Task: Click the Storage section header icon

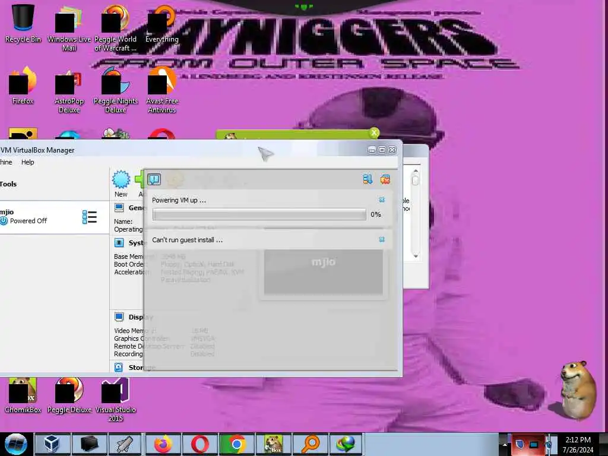Action: pyautogui.click(x=119, y=367)
